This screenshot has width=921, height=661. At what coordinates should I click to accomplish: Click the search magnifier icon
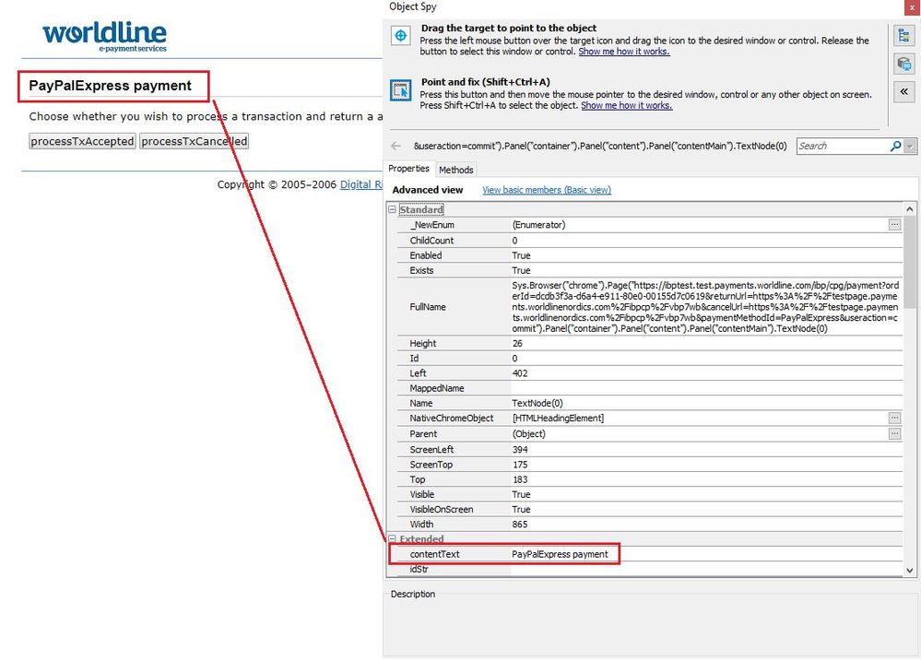(896, 146)
